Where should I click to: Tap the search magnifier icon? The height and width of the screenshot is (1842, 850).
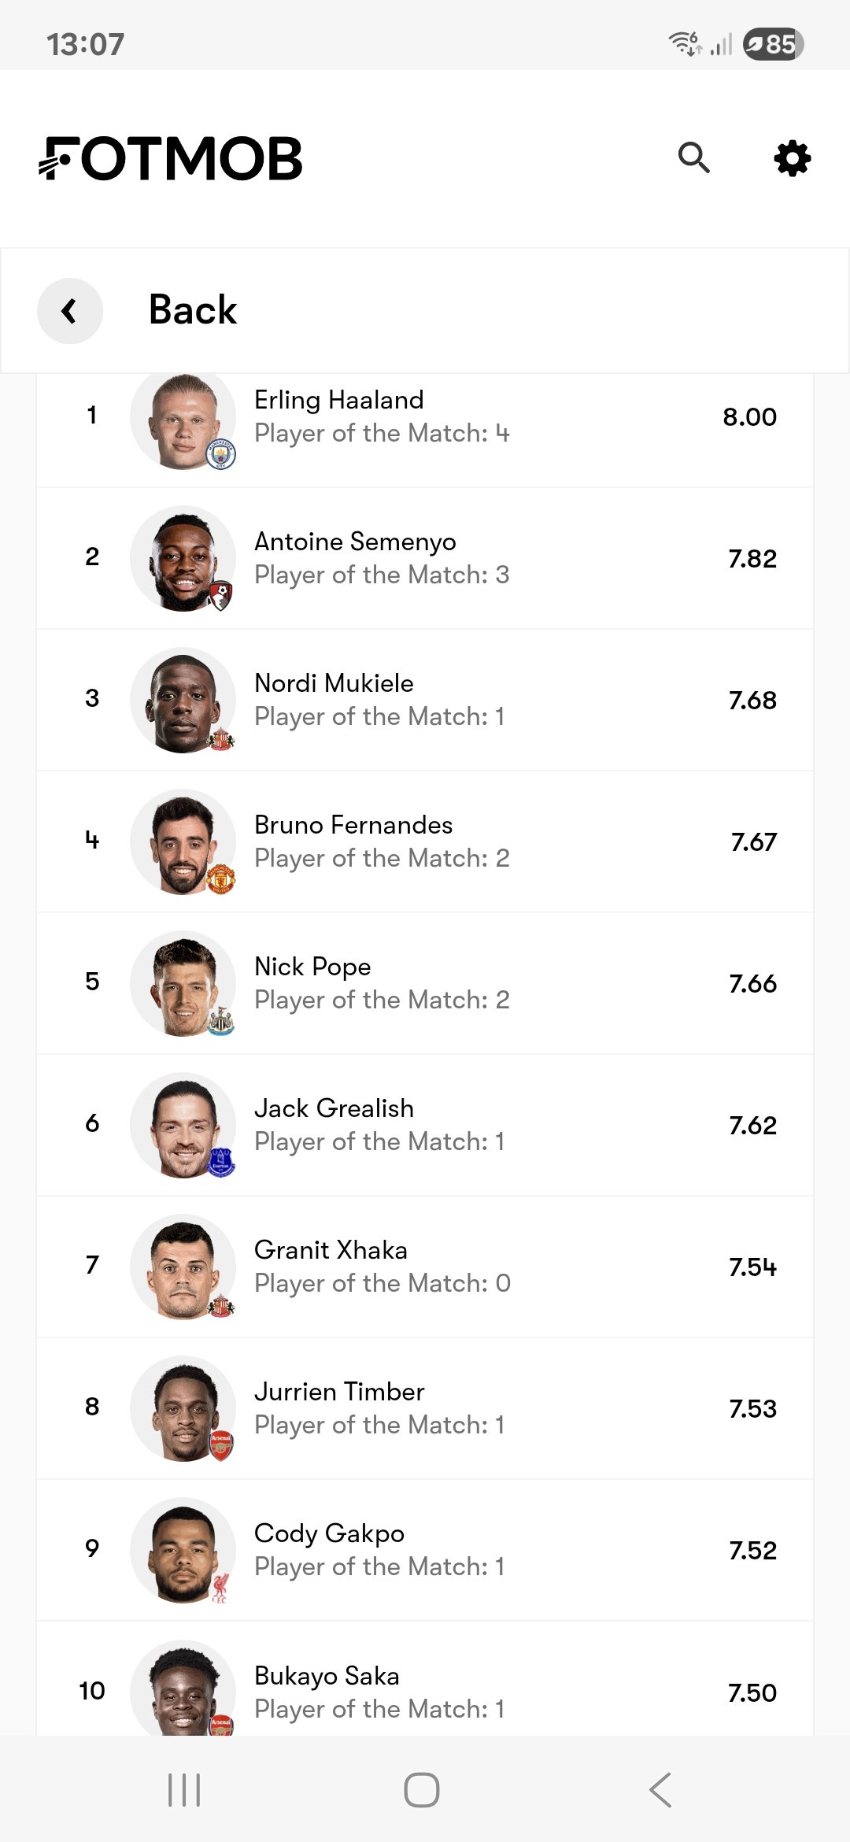693,157
